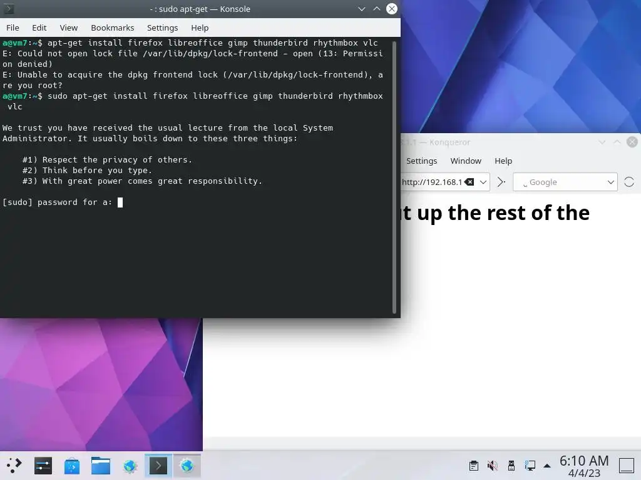Minimize the Konsole window
641x480 pixels.
pyautogui.click(x=361, y=9)
